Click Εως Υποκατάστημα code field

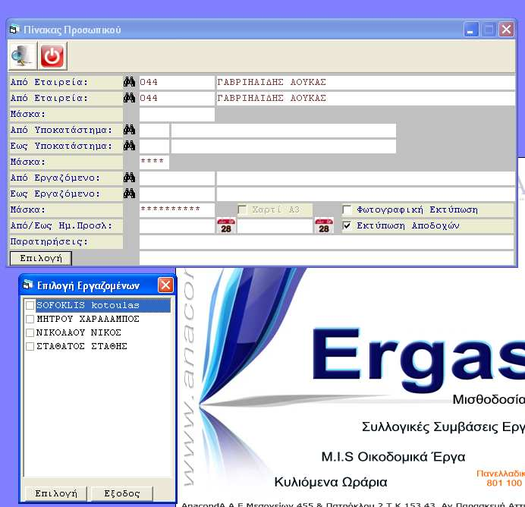coord(154,146)
